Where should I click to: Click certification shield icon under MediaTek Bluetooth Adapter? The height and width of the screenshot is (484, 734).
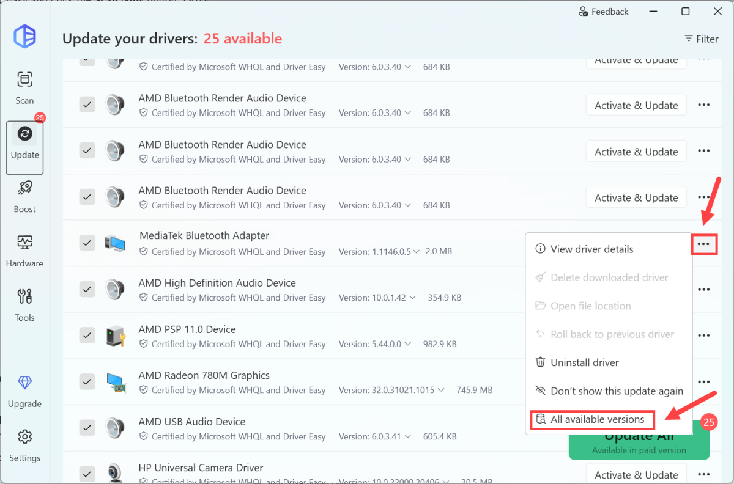pos(144,251)
